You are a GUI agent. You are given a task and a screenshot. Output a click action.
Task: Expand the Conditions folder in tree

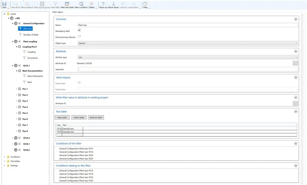click(x=4, y=157)
